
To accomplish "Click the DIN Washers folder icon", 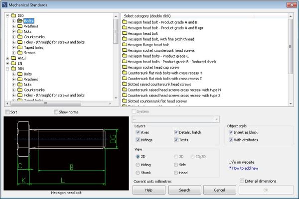I will 20,79.
